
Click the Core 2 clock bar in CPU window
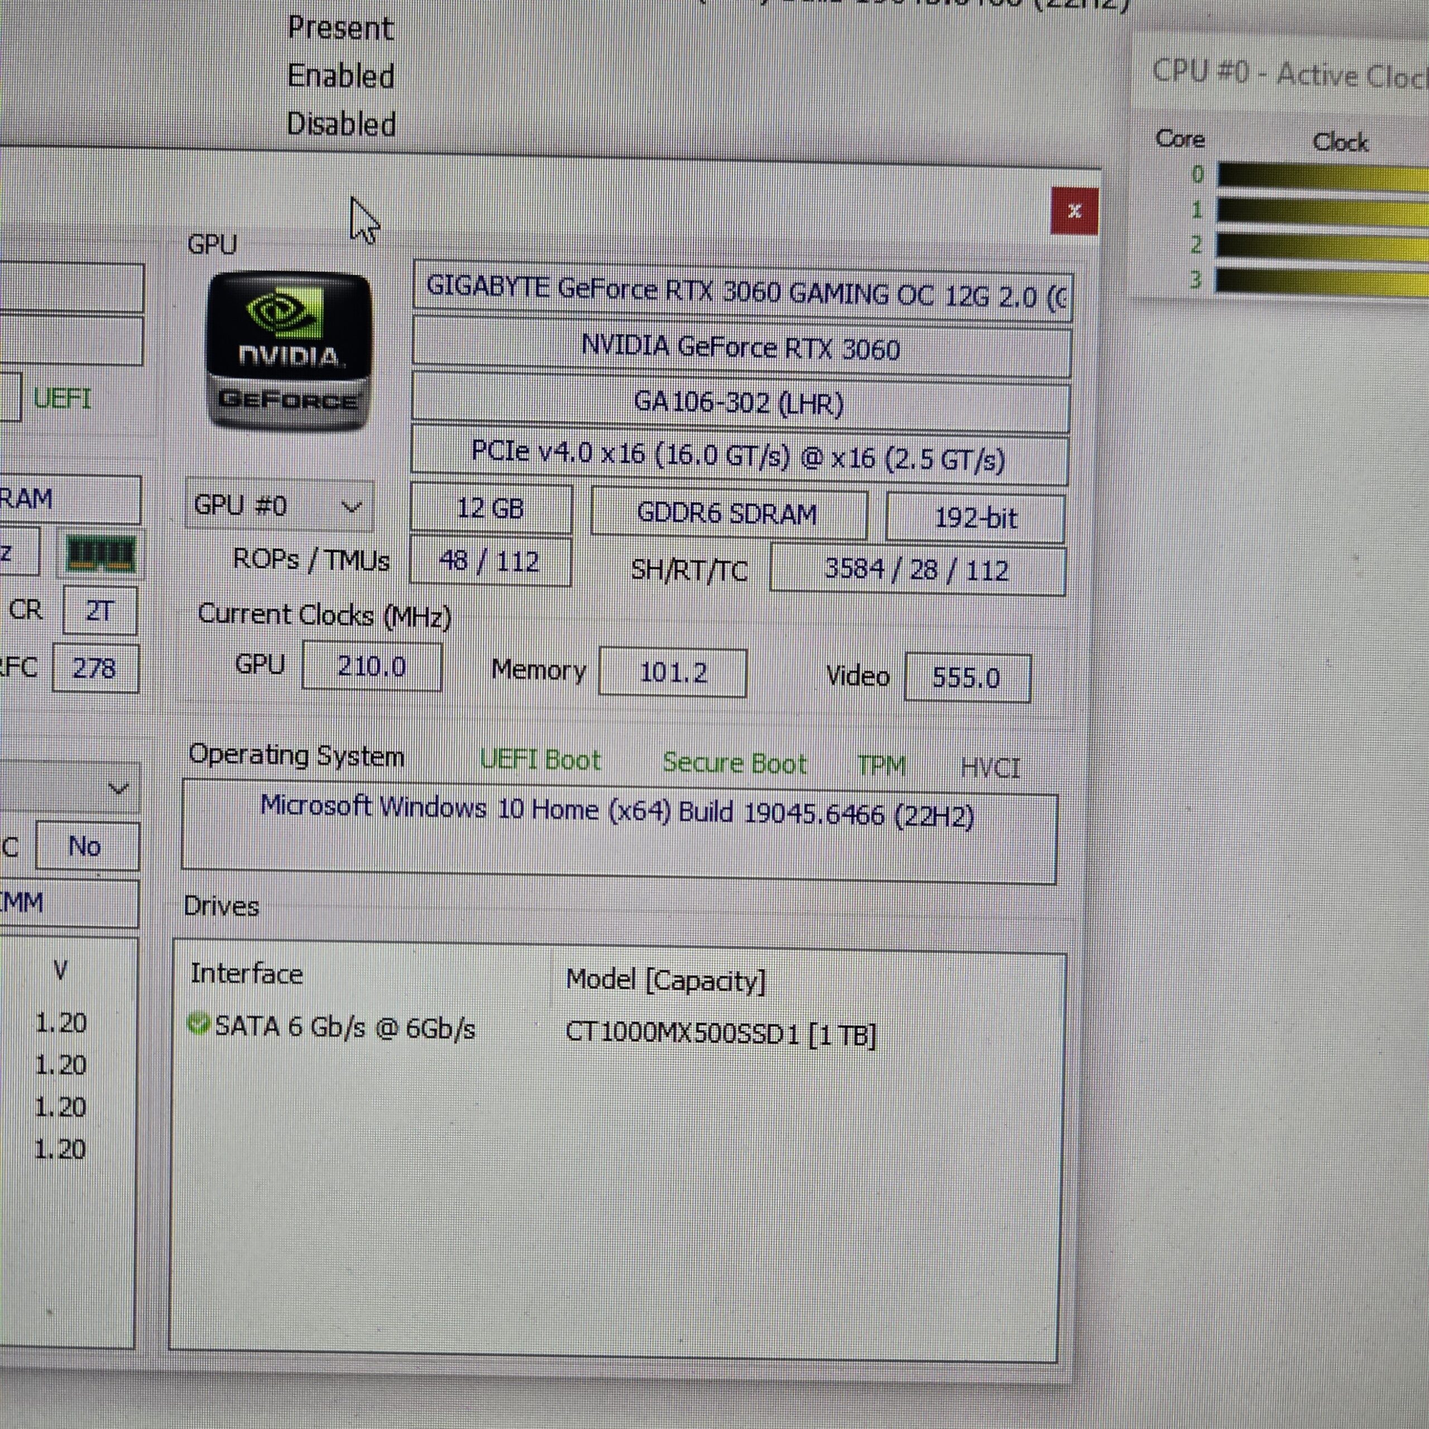tap(1322, 246)
